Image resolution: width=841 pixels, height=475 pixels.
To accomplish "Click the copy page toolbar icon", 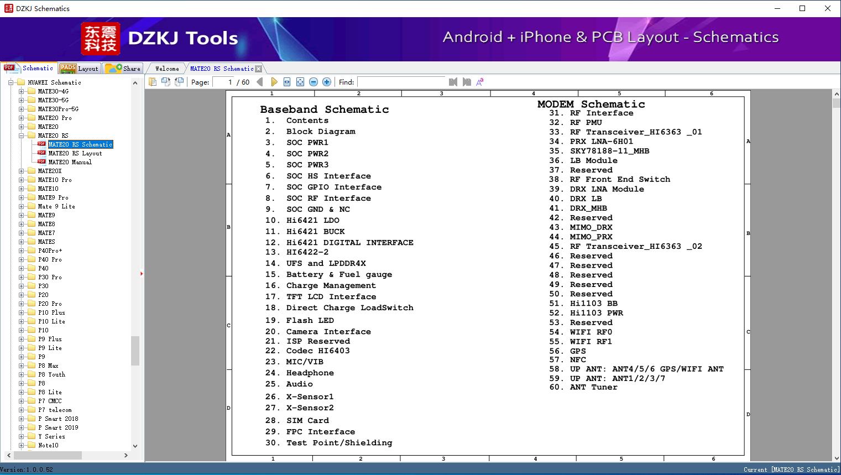I will pos(152,82).
